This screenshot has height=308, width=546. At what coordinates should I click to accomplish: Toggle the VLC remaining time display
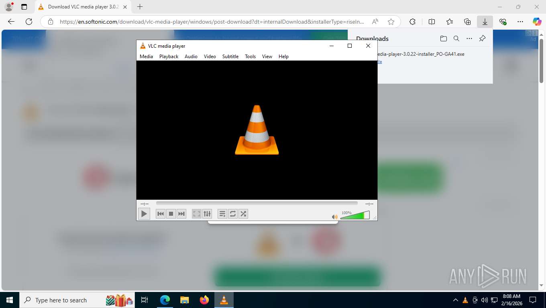click(369, 204)
